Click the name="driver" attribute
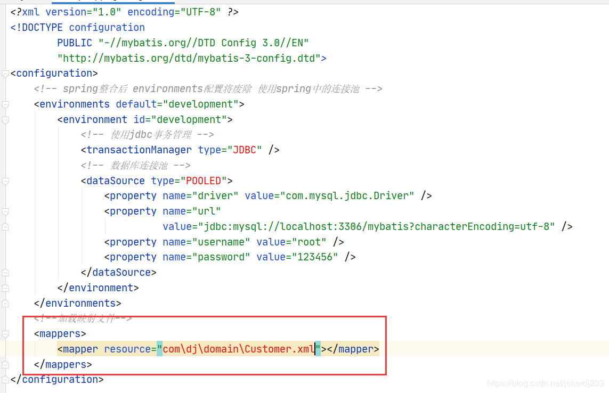 click(200, 196)
